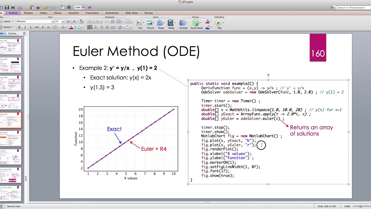Apply bold formatting
Viewport: 371px width, 209px height.
pos(19,27)
